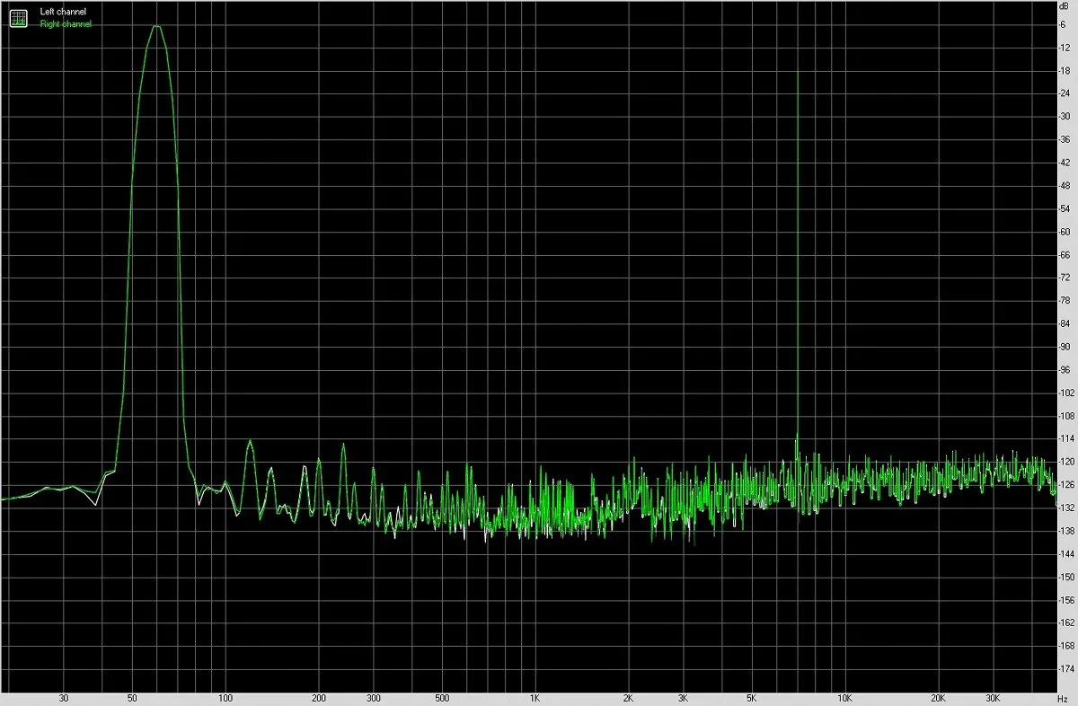This screenshot has width=1078, height=706.
Task: Click the -102 dB axis value
Action: click(x=1067, y=393)
